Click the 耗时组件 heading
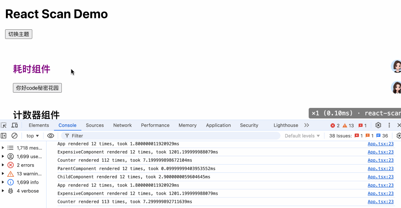The height and width of the screenshot is (208, 401). click(32, 69)
